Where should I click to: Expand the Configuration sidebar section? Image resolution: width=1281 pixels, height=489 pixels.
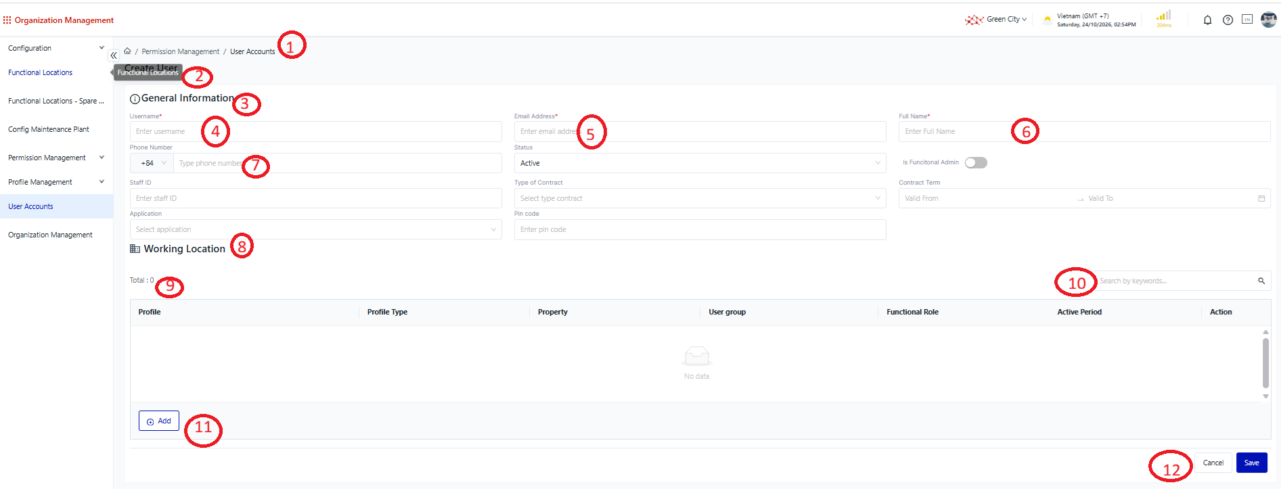(56, 48)
